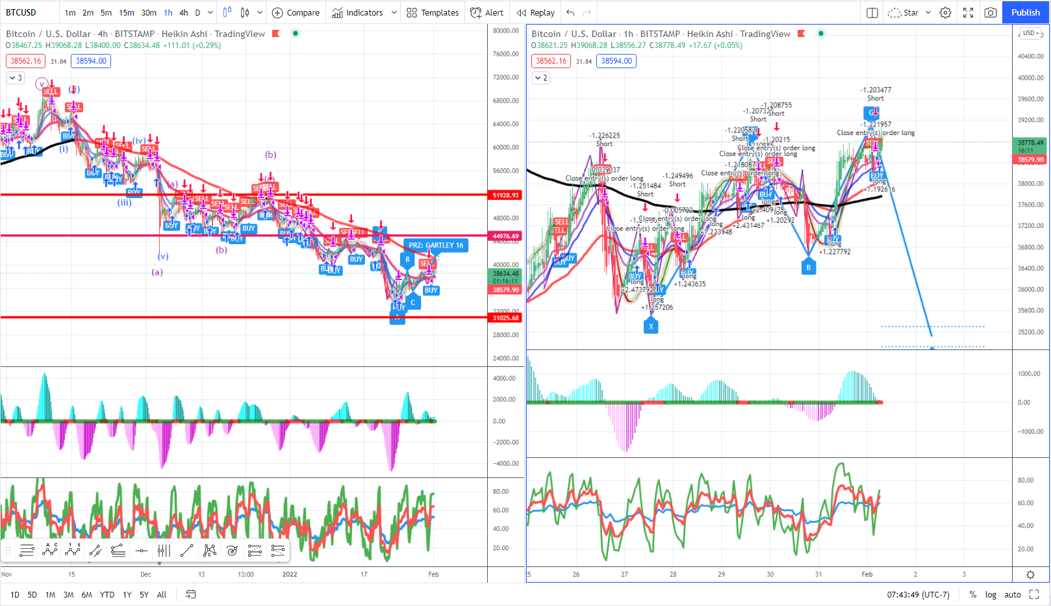Select the ABCD pattern tool
Screen dimensions: 1051x606
point(50,551)
